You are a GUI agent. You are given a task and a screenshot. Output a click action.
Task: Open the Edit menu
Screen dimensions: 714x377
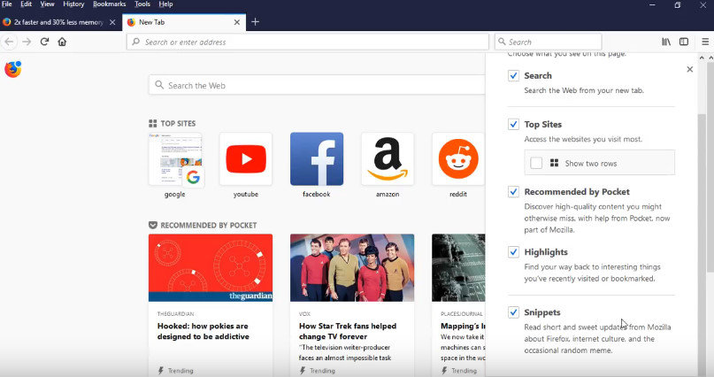coord(26,4)
